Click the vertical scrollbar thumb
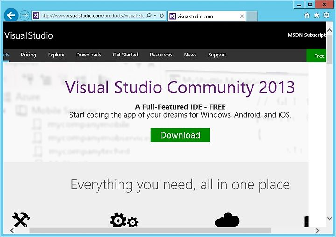 [x=329, y=49]
